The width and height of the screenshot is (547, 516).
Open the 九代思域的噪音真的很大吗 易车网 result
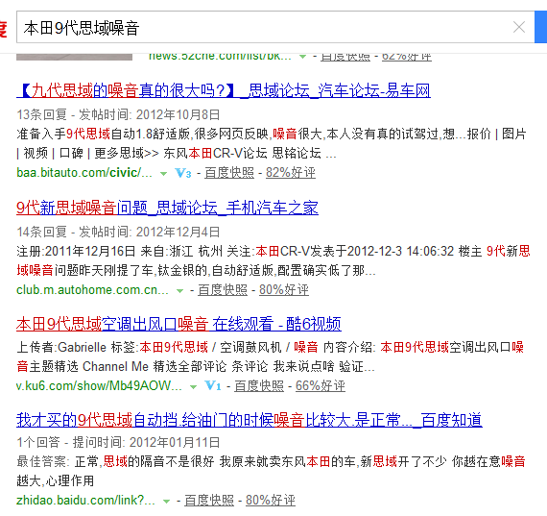click(x=224, y=91)
